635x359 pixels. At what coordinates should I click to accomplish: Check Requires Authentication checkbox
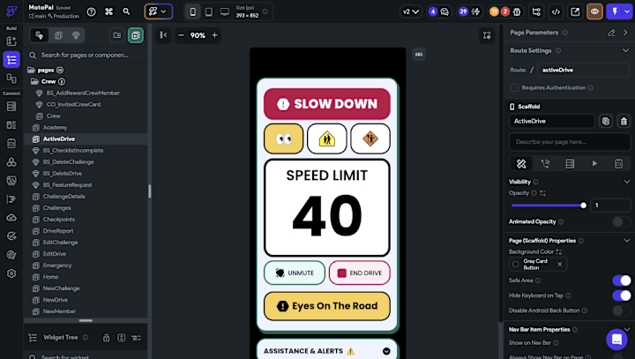coord(514,87)
